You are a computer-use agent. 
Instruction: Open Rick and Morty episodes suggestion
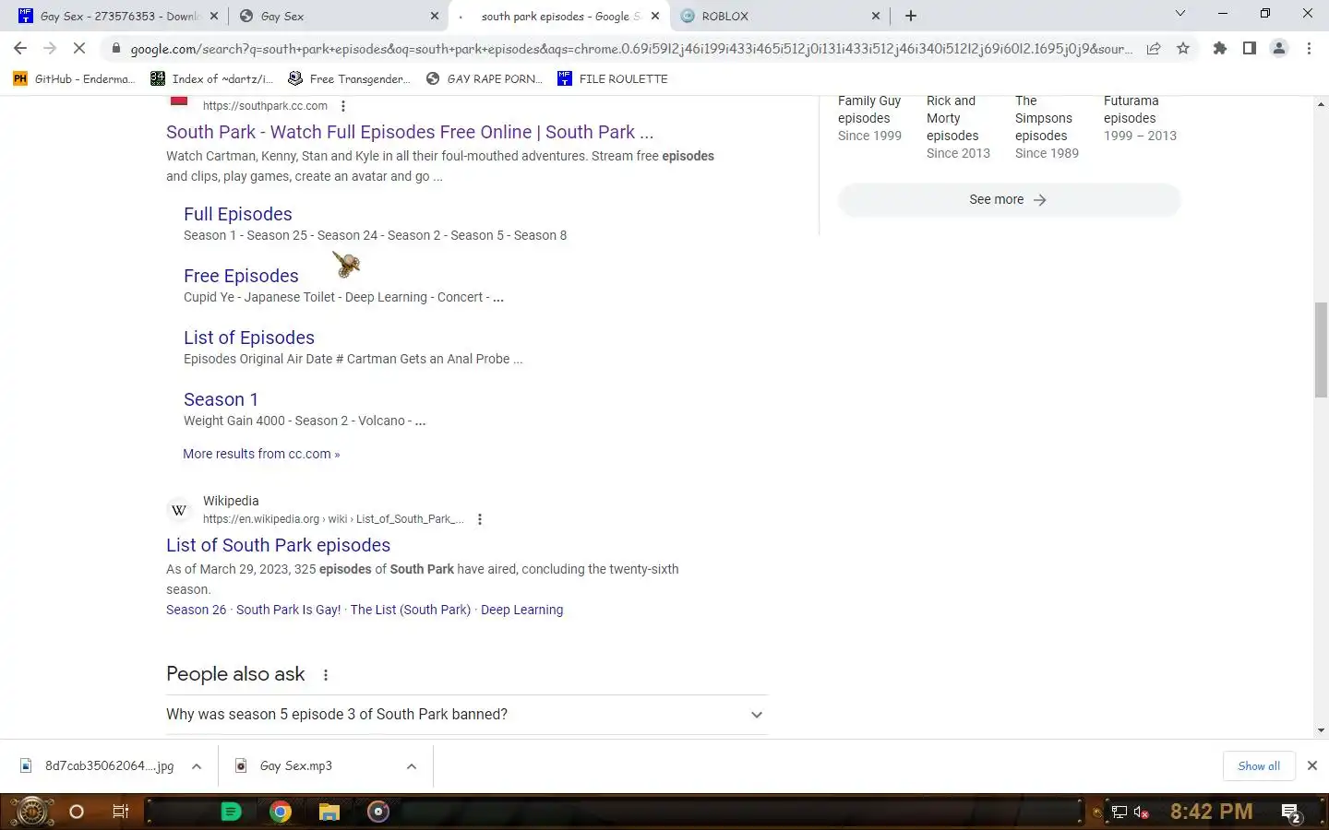coord(958,126)
